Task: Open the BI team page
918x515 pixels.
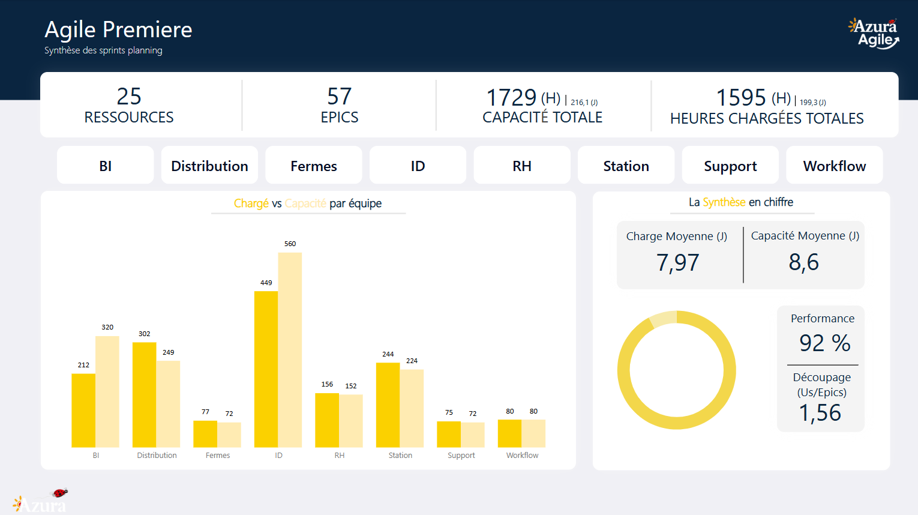Action: point(106,166)
